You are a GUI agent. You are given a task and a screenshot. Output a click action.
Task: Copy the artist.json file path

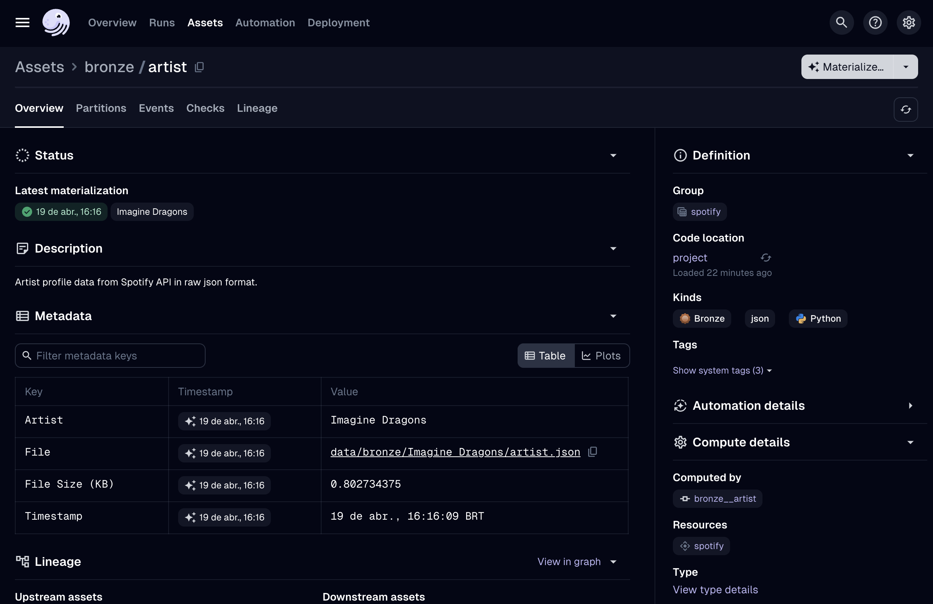coord(592,452)
